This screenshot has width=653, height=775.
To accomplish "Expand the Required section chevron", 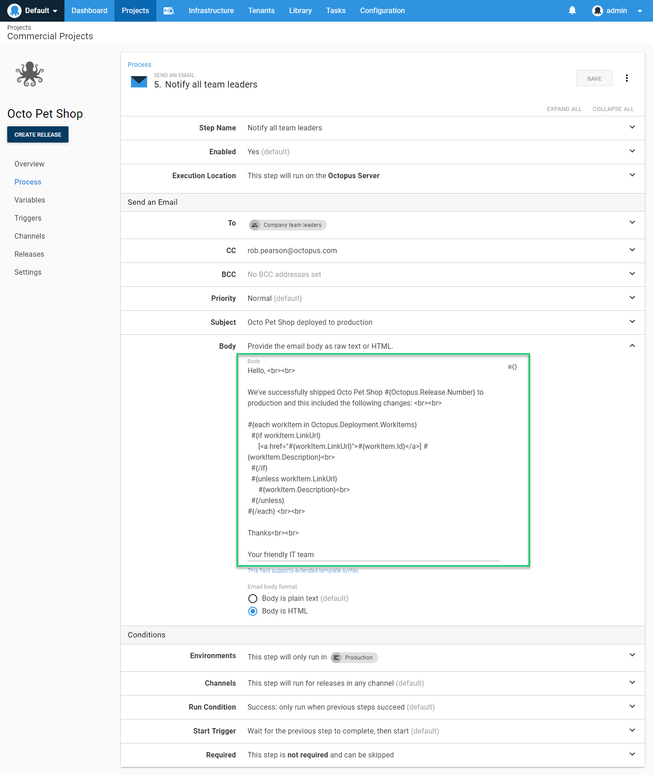I will [x=632, y=754].
